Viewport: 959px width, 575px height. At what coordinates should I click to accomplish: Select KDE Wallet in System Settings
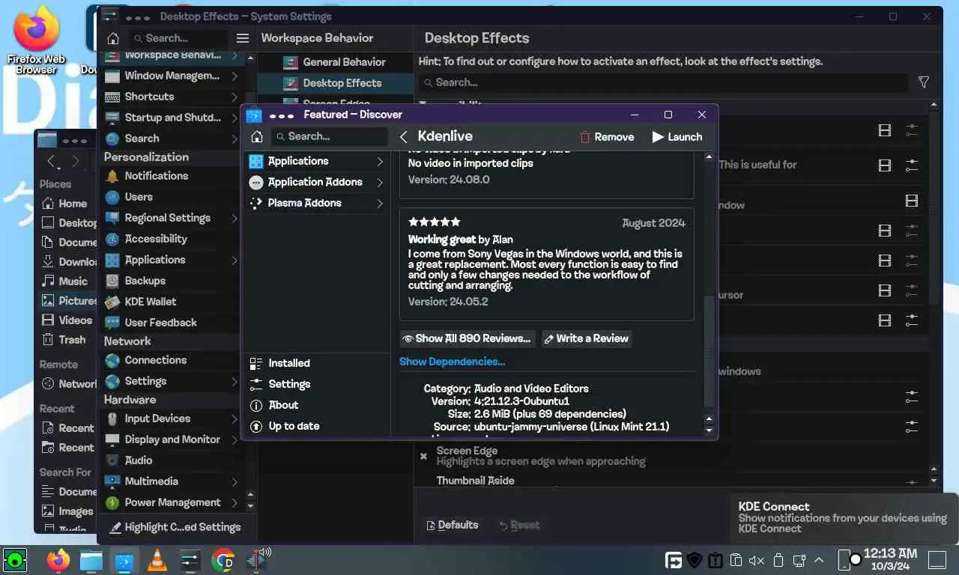pos(171,302)
